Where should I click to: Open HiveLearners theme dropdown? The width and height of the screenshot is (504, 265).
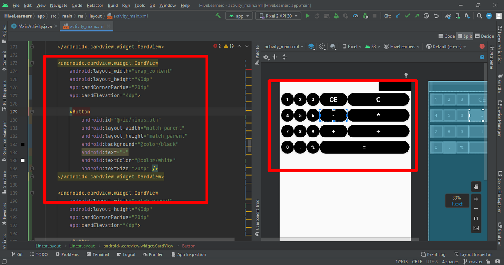402,46
